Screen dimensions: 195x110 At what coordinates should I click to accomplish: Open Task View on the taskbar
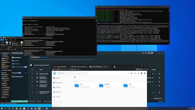click(x=13, y=108)
